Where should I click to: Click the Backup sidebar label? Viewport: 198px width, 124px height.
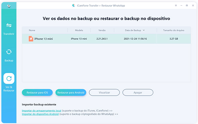tap(9, 60)
